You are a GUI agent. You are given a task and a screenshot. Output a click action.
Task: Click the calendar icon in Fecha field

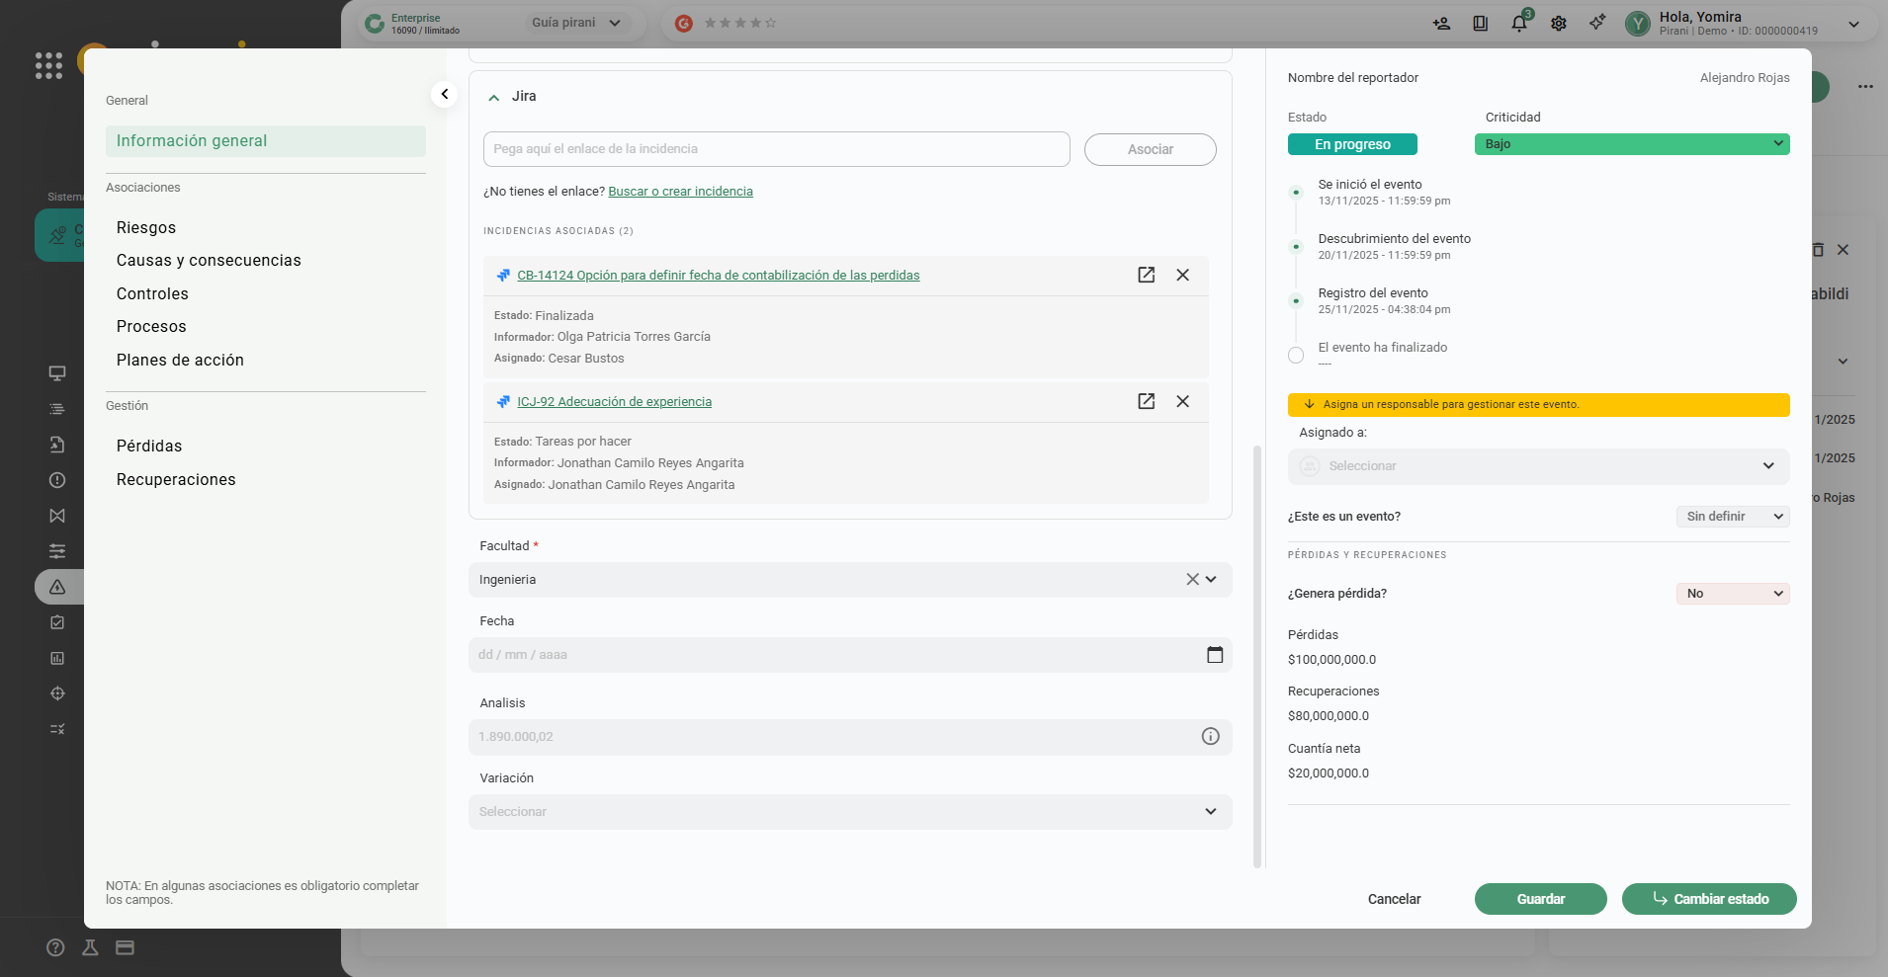click(1215, 655)
